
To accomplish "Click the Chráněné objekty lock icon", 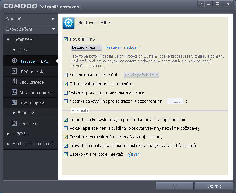I will (x=14, y=92).
